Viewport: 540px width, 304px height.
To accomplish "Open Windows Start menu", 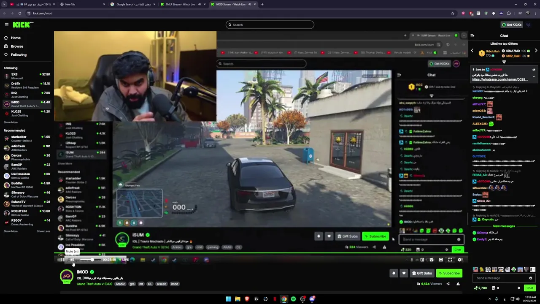I will coord(228,299).
